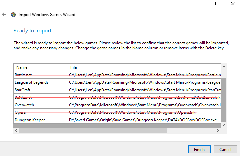The width and height of the screenshot is (240, 156).
Task: Select the League of Legends name cell
Action: tap(31, 82)
